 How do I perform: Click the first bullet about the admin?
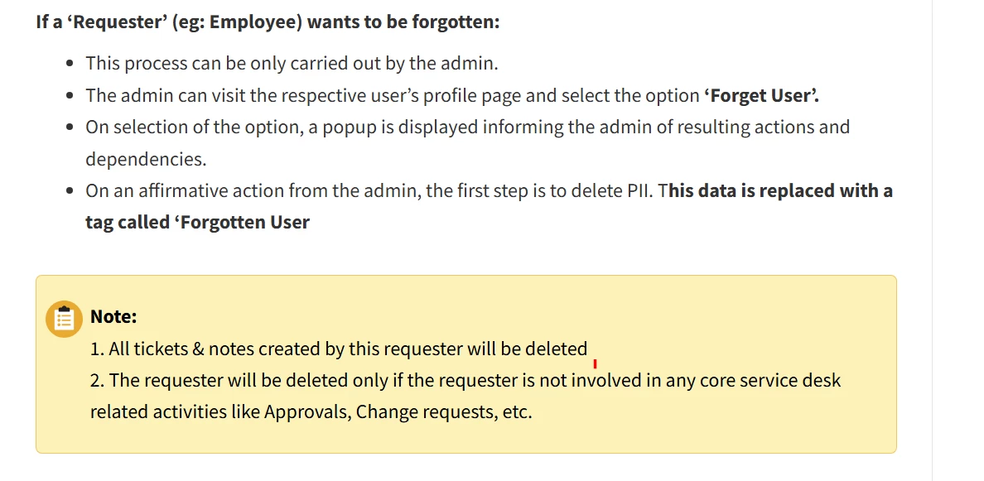pyautogui.click(x=292, y=63)
